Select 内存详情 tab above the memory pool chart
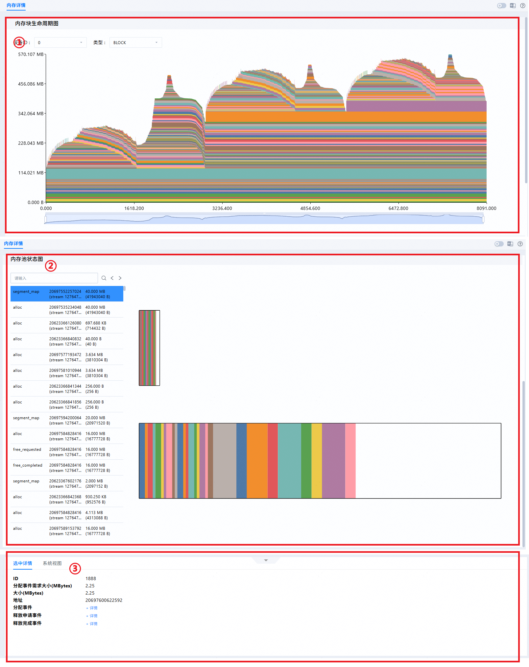This screenshot has width=529, height=667. (x=13, y=244)
